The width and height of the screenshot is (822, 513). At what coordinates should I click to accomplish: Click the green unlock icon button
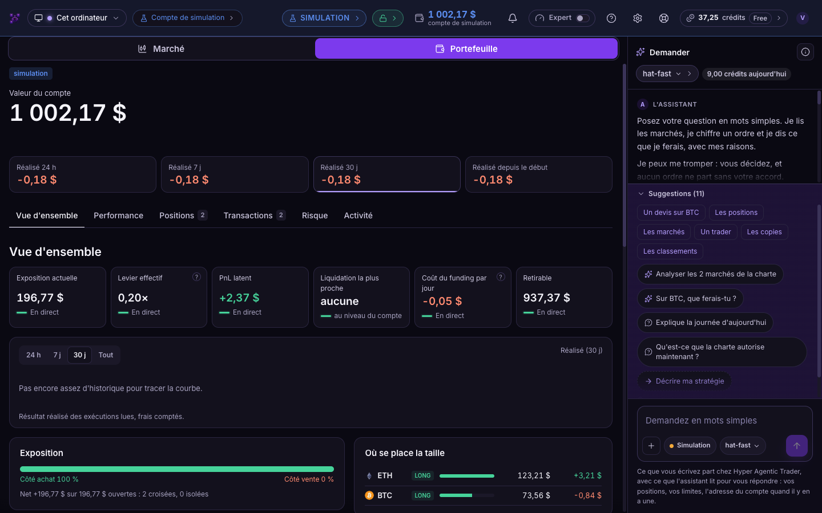coord(388,18)
